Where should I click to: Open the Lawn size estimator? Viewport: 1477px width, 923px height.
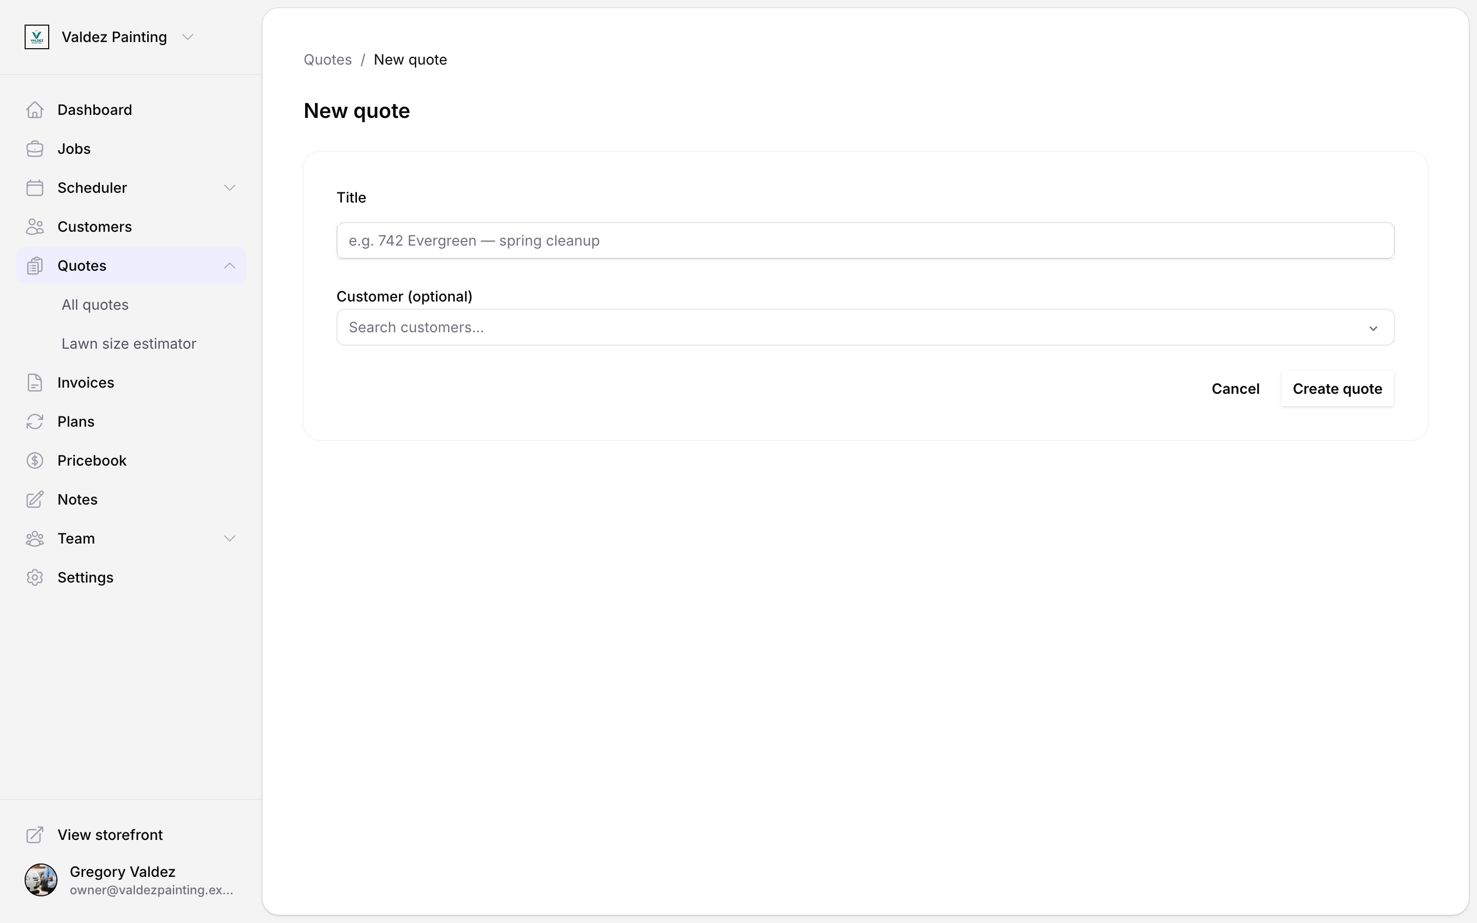point(129,344)
